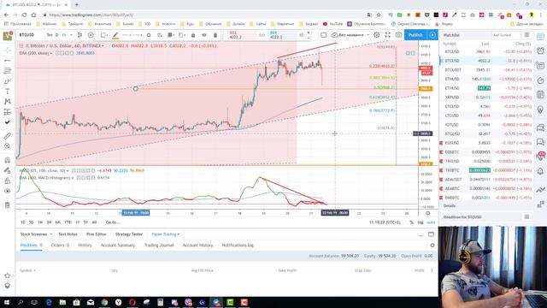
Task: Open Chrome from the Windows taskbar
Action: (104, 302)
